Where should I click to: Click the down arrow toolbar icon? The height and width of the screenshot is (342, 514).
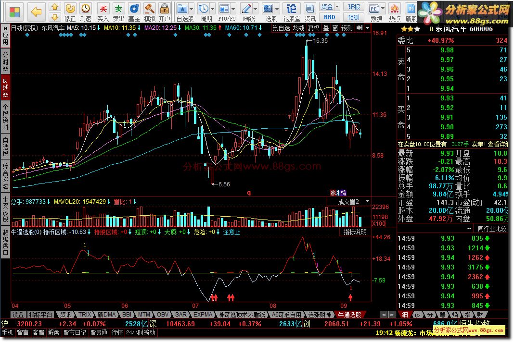pos(55,17)
